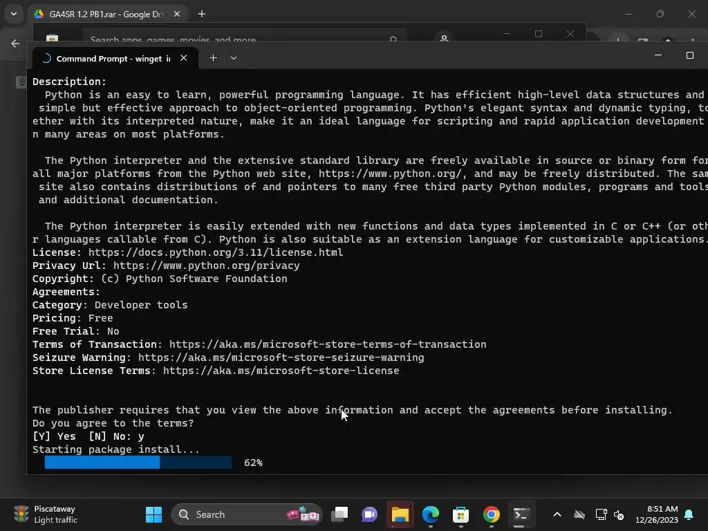Screen dimensions: 708x531
Task: Click 'Category: Developer tools' line
Action: 110,305
